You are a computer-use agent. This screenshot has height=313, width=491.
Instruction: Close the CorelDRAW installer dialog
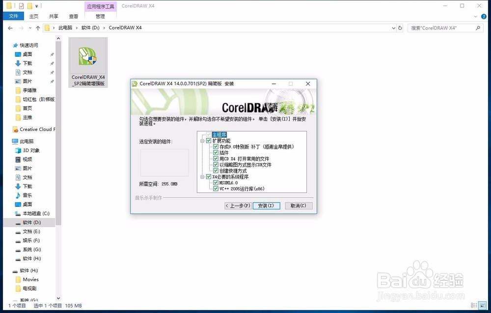pyautogui.click(x=308, y=83)
